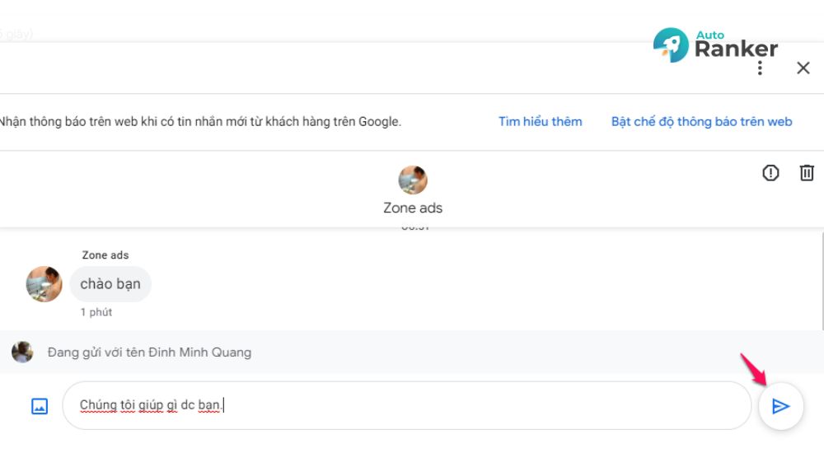Open the "Tìm hiểu thêm" link
Screen dimensions: 824x453
pyautogui.click(x=540, y=122)
